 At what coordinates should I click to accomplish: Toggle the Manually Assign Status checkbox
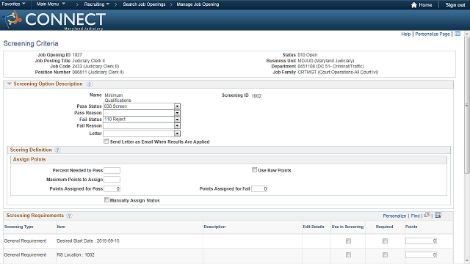pos(106,199)
